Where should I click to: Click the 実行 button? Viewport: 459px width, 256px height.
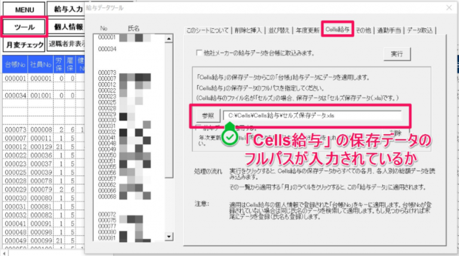pyautogui.click(x=397, y=54)
